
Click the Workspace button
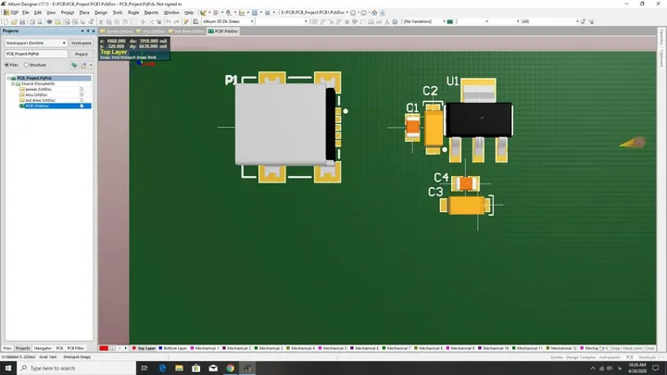click(x=82, y=43)
